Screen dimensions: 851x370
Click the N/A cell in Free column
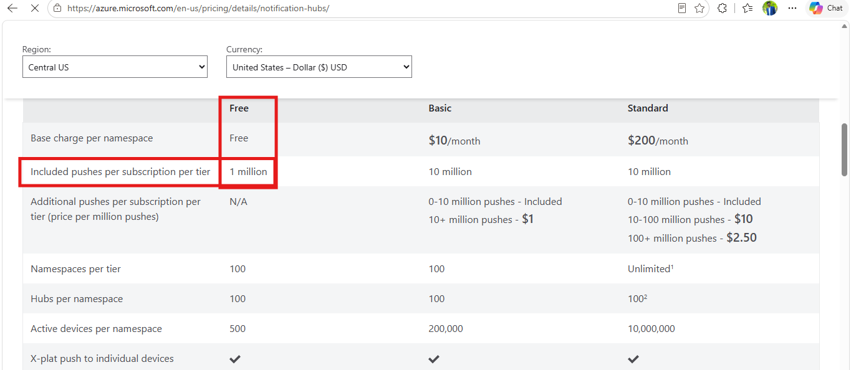pos(238,202)
